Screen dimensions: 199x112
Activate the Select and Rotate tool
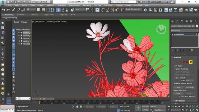tap(63, 10)
